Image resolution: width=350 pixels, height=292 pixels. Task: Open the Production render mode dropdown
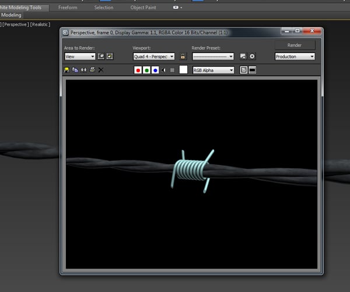295,57
